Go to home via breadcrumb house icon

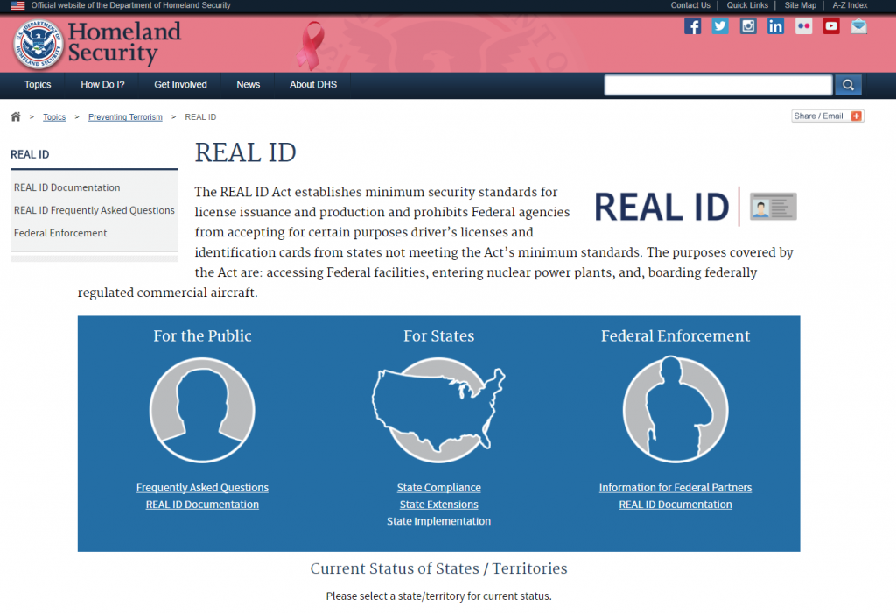pos(16,116)
